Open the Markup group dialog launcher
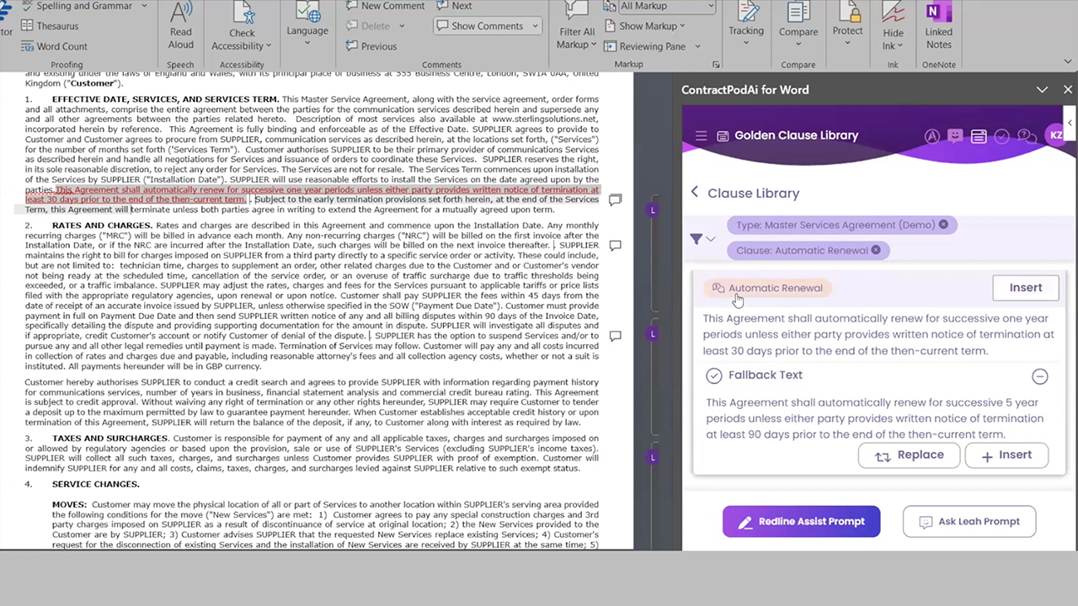 pos(716,64)
